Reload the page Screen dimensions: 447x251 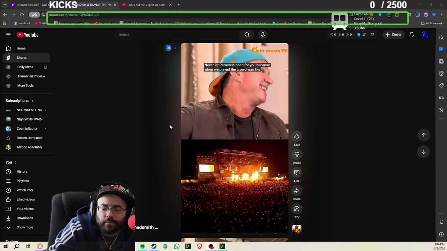tap(22, 15)
